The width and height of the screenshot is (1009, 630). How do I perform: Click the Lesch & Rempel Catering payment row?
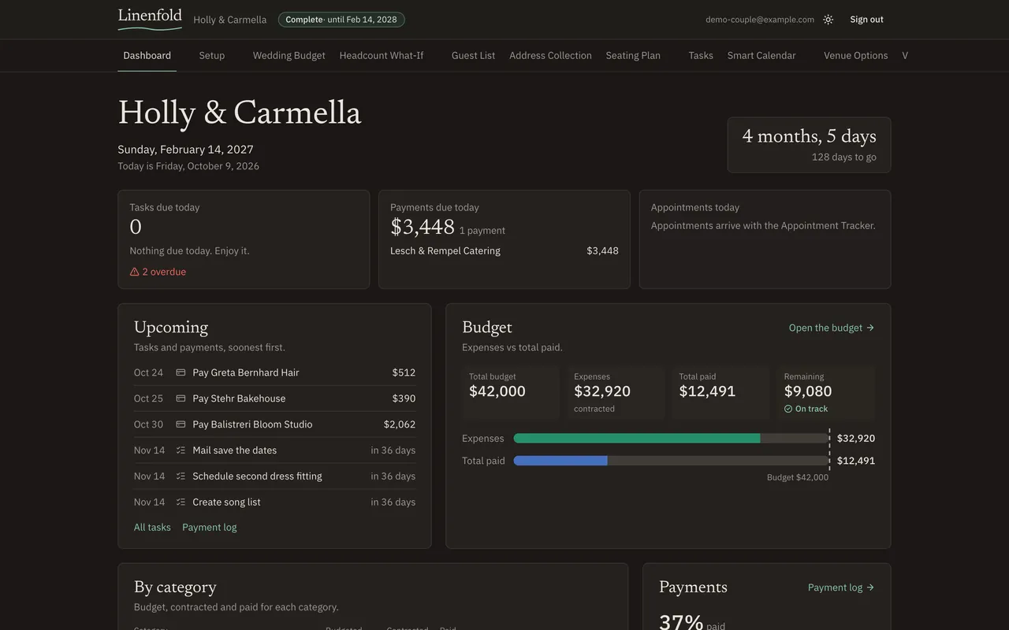(504, 251)
